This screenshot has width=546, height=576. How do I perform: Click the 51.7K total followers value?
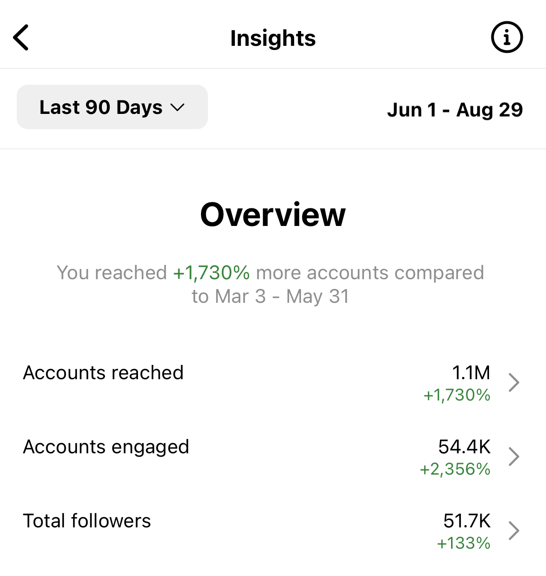point(467,521)
